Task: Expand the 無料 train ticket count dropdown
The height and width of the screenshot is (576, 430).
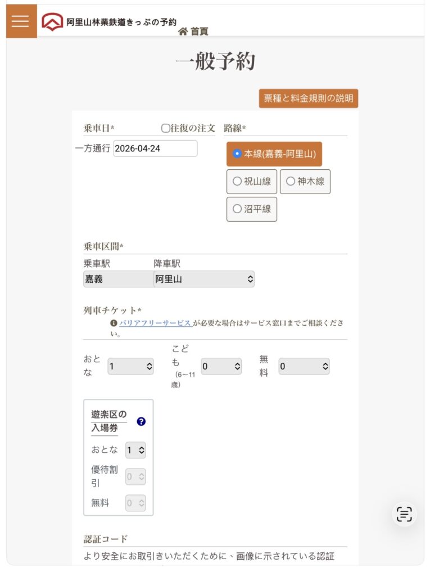Action: tap(304, 366)
